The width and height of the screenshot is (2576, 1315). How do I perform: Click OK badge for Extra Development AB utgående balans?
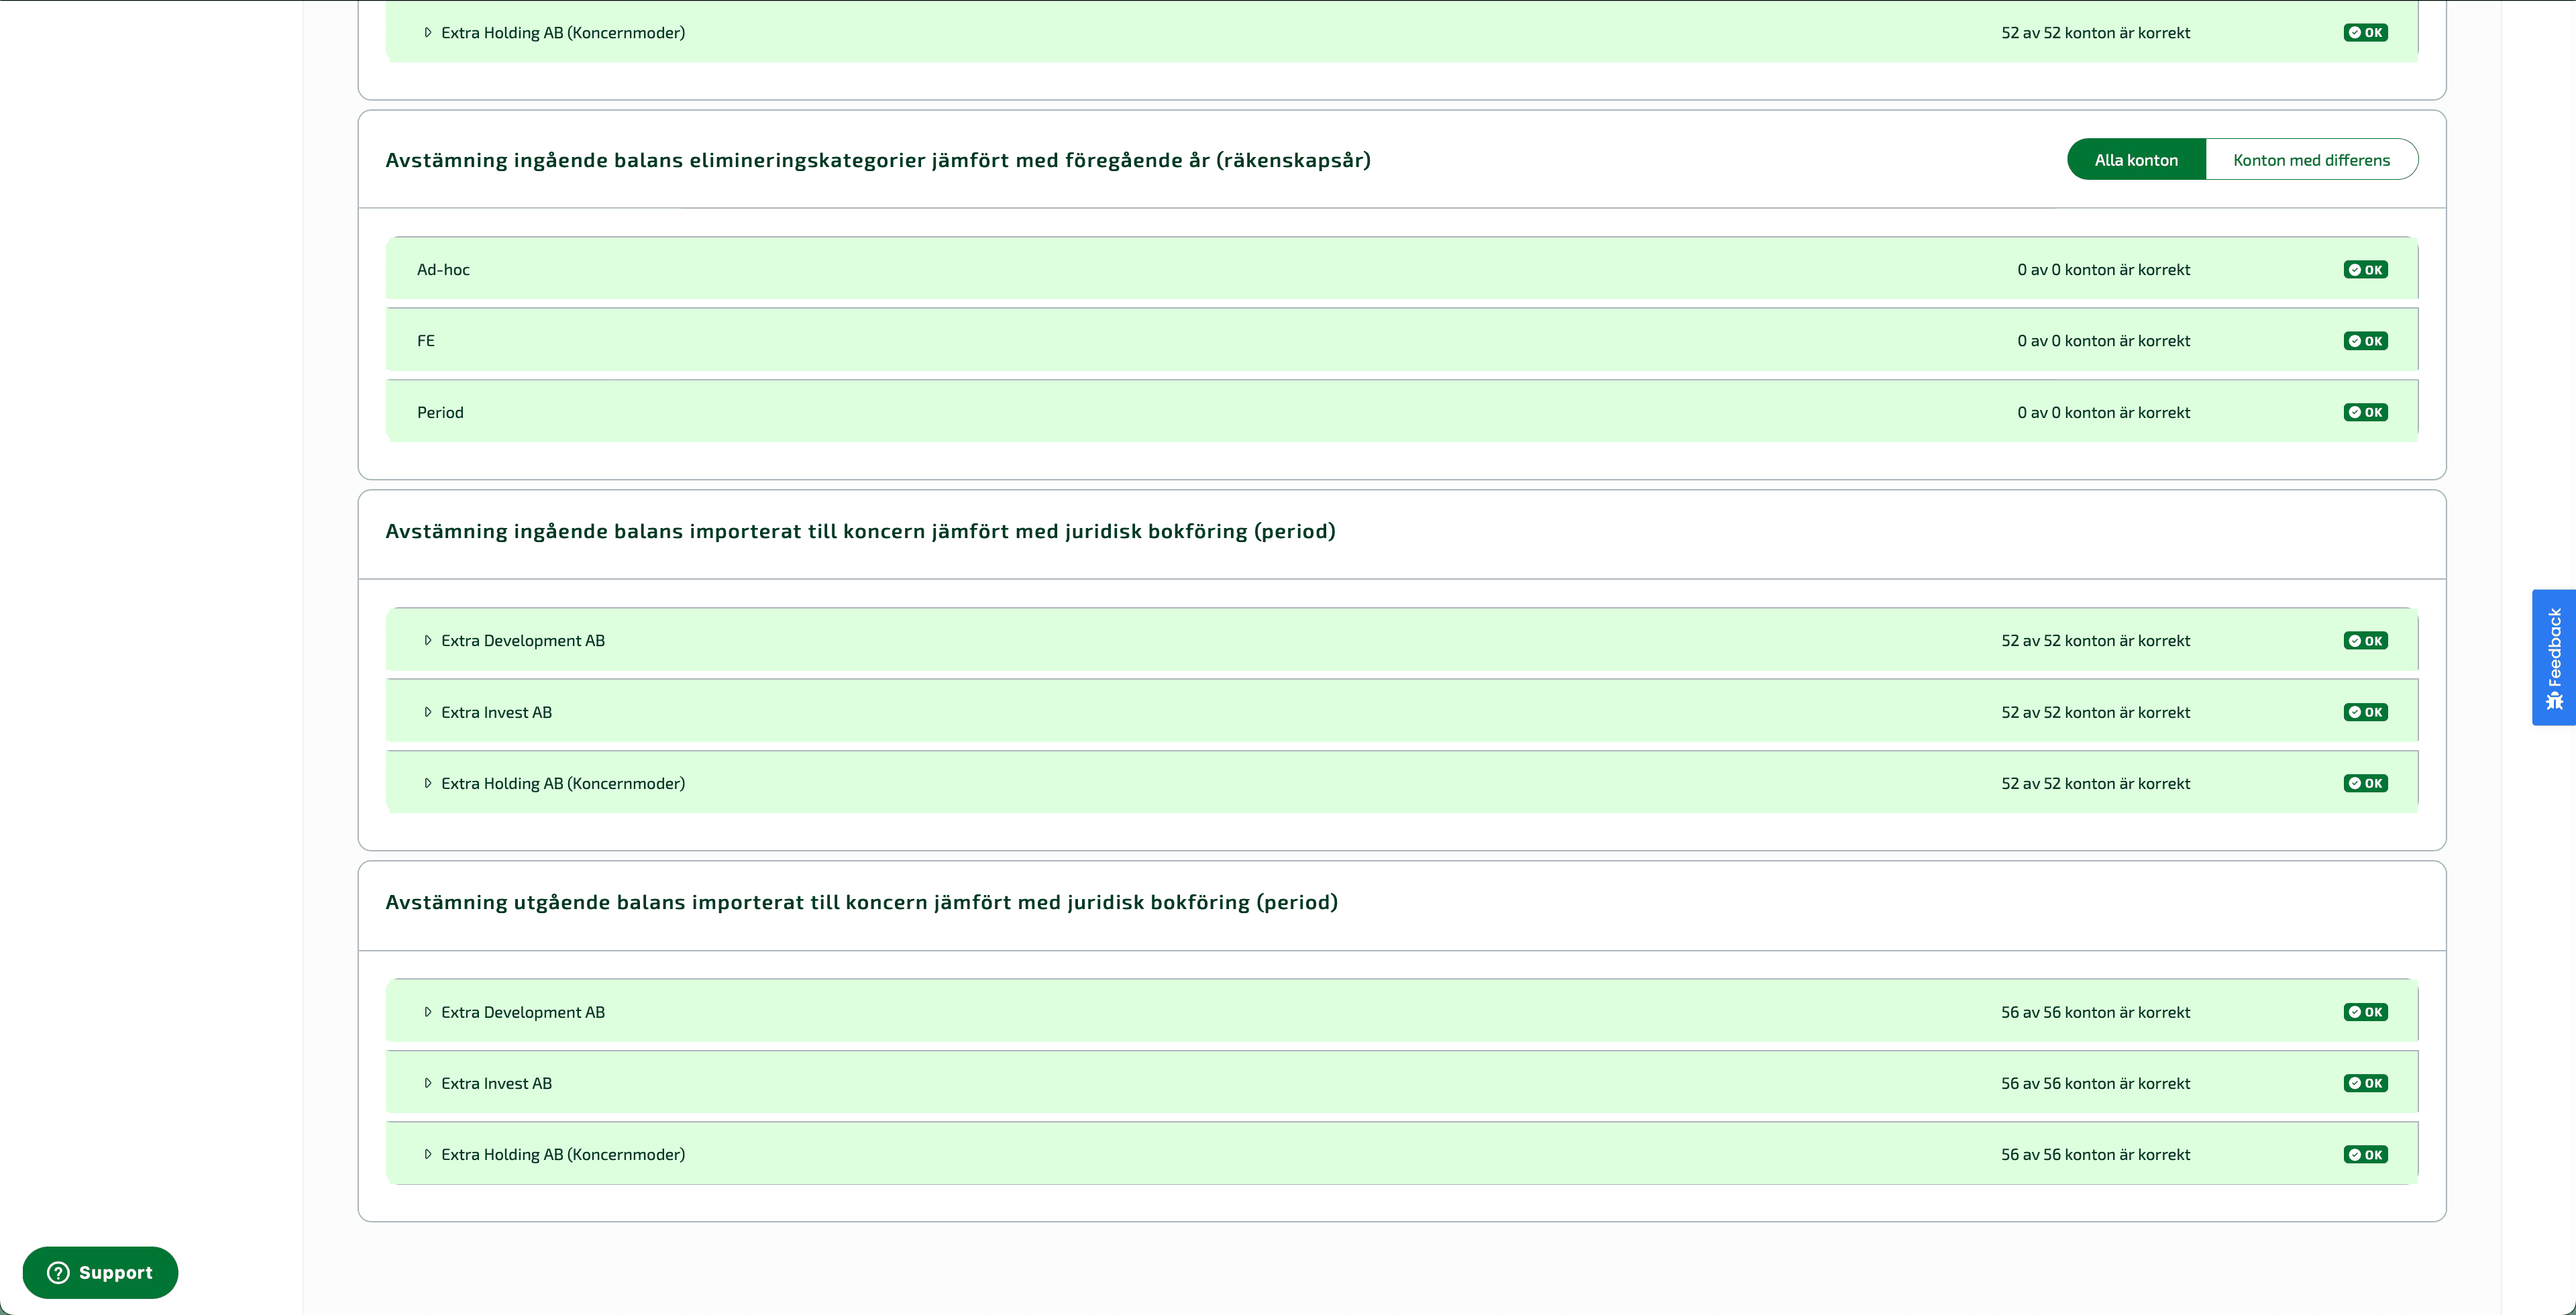coord(2365,1012)
